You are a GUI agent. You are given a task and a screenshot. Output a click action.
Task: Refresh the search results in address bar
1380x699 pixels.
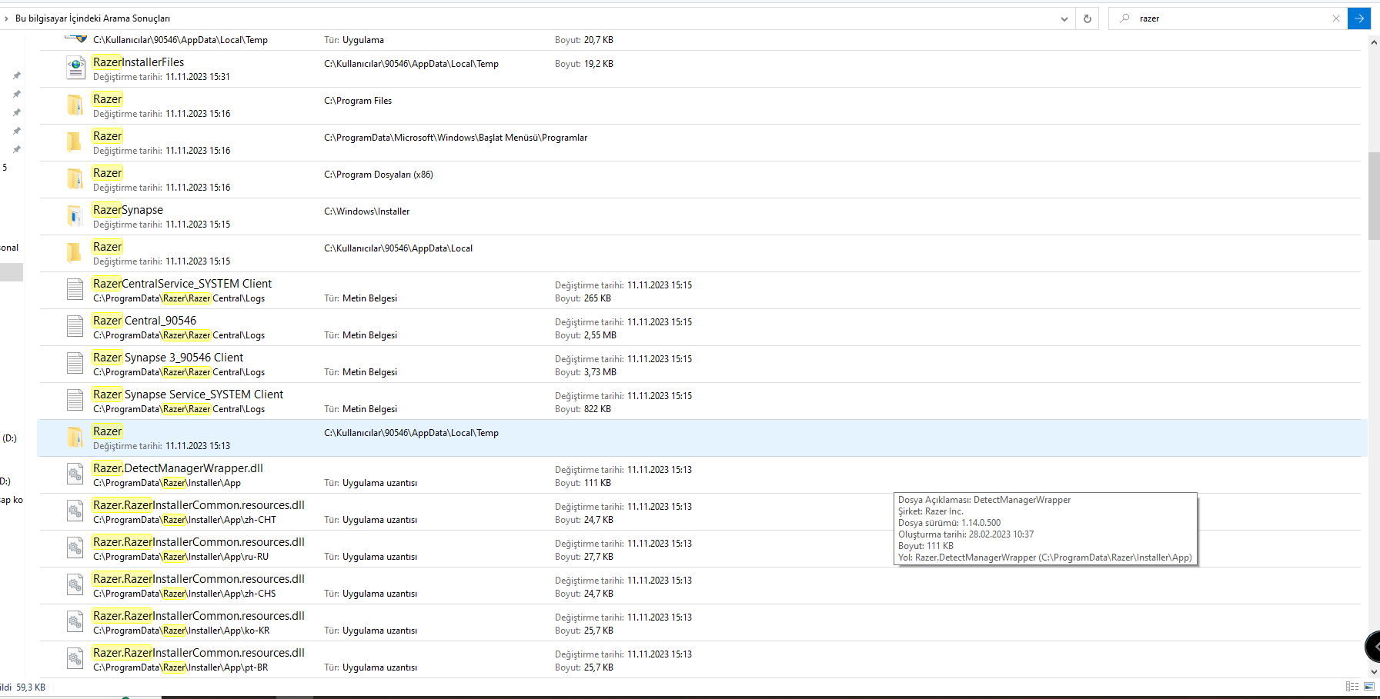pos(1088,18)
